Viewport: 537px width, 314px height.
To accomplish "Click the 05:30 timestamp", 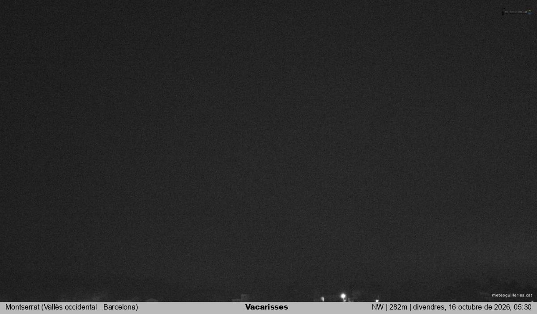I will click(x=522, y=307).
